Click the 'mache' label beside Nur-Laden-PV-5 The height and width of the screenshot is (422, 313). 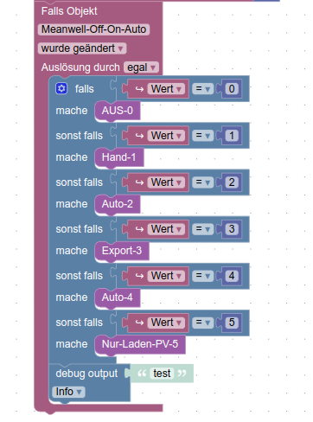[x=72, y=344]
